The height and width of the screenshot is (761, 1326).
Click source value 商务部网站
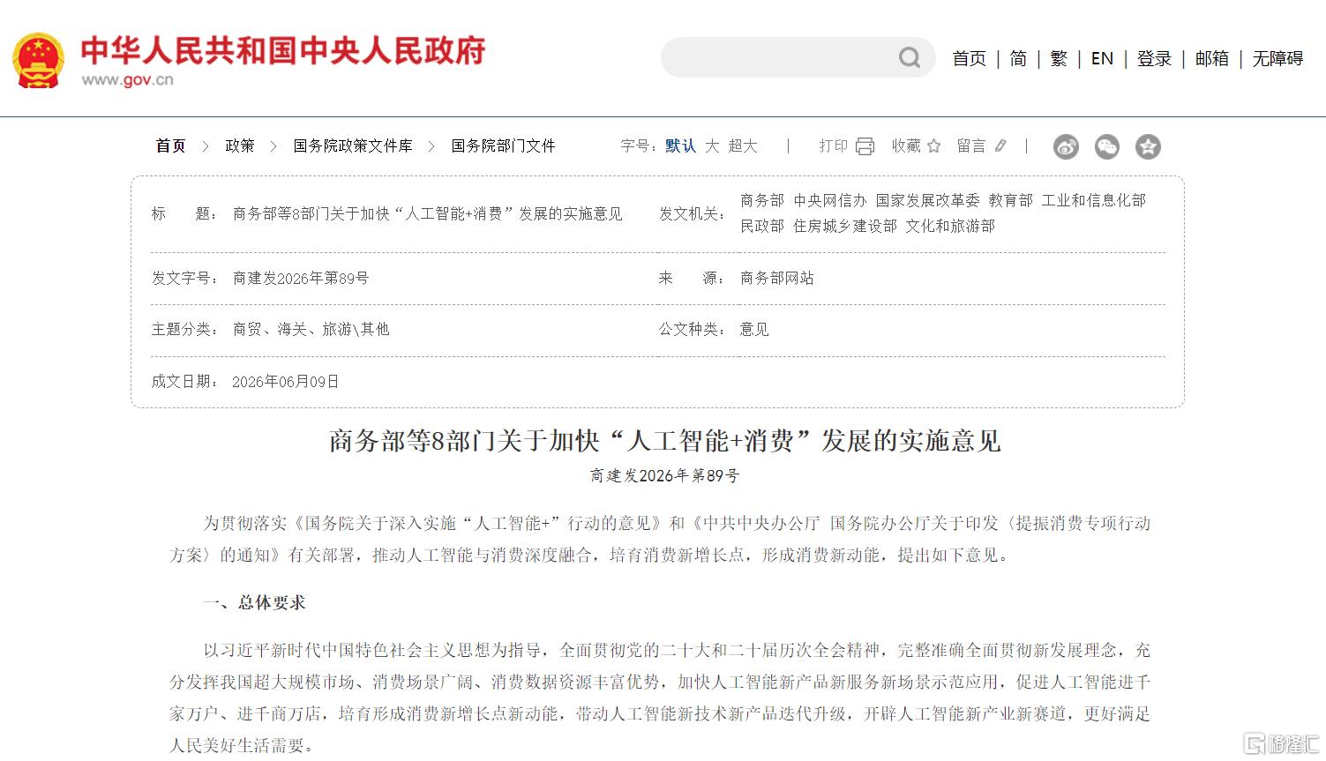click(x=776, y=279)
